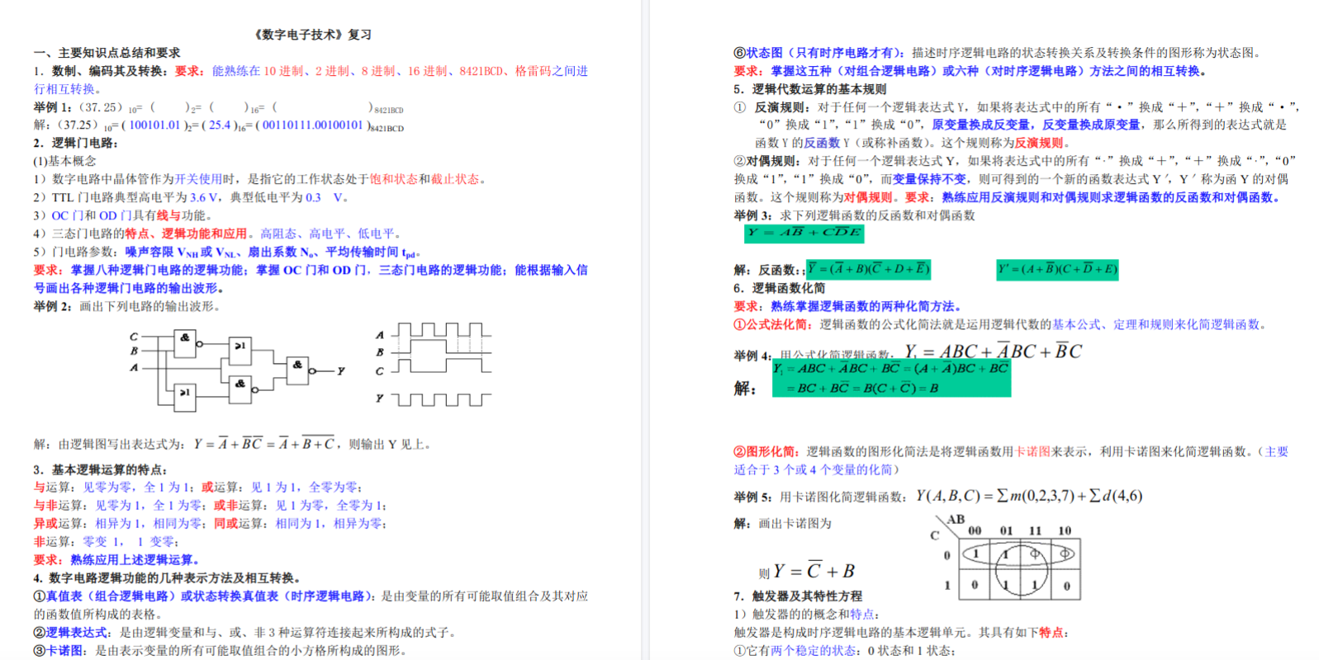The image size is (1319, 660).
Task: Click heading 6. 逻辑函数化简
Action: point(779,288)
